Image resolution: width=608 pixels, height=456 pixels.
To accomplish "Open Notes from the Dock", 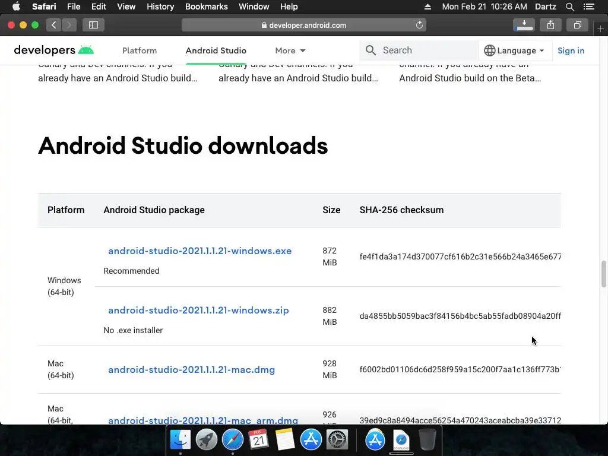I will 285,440.
